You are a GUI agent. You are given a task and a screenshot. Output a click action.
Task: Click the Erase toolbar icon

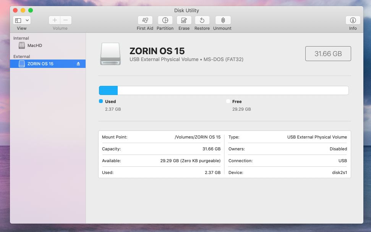(x=184, y=21)
